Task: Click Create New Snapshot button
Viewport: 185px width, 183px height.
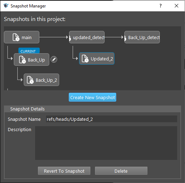Action: (x=92, y=97)
